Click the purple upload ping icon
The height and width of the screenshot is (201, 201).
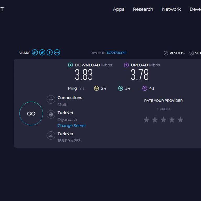tap(145, 88)
